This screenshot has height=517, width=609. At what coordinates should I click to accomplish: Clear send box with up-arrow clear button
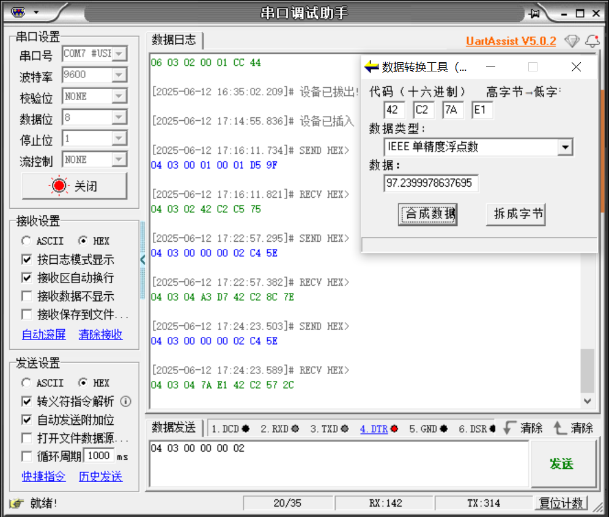574,428
